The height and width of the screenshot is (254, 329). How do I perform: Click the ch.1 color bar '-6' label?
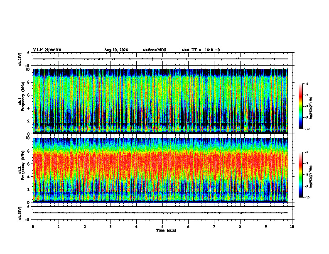(x=307, y=84)
